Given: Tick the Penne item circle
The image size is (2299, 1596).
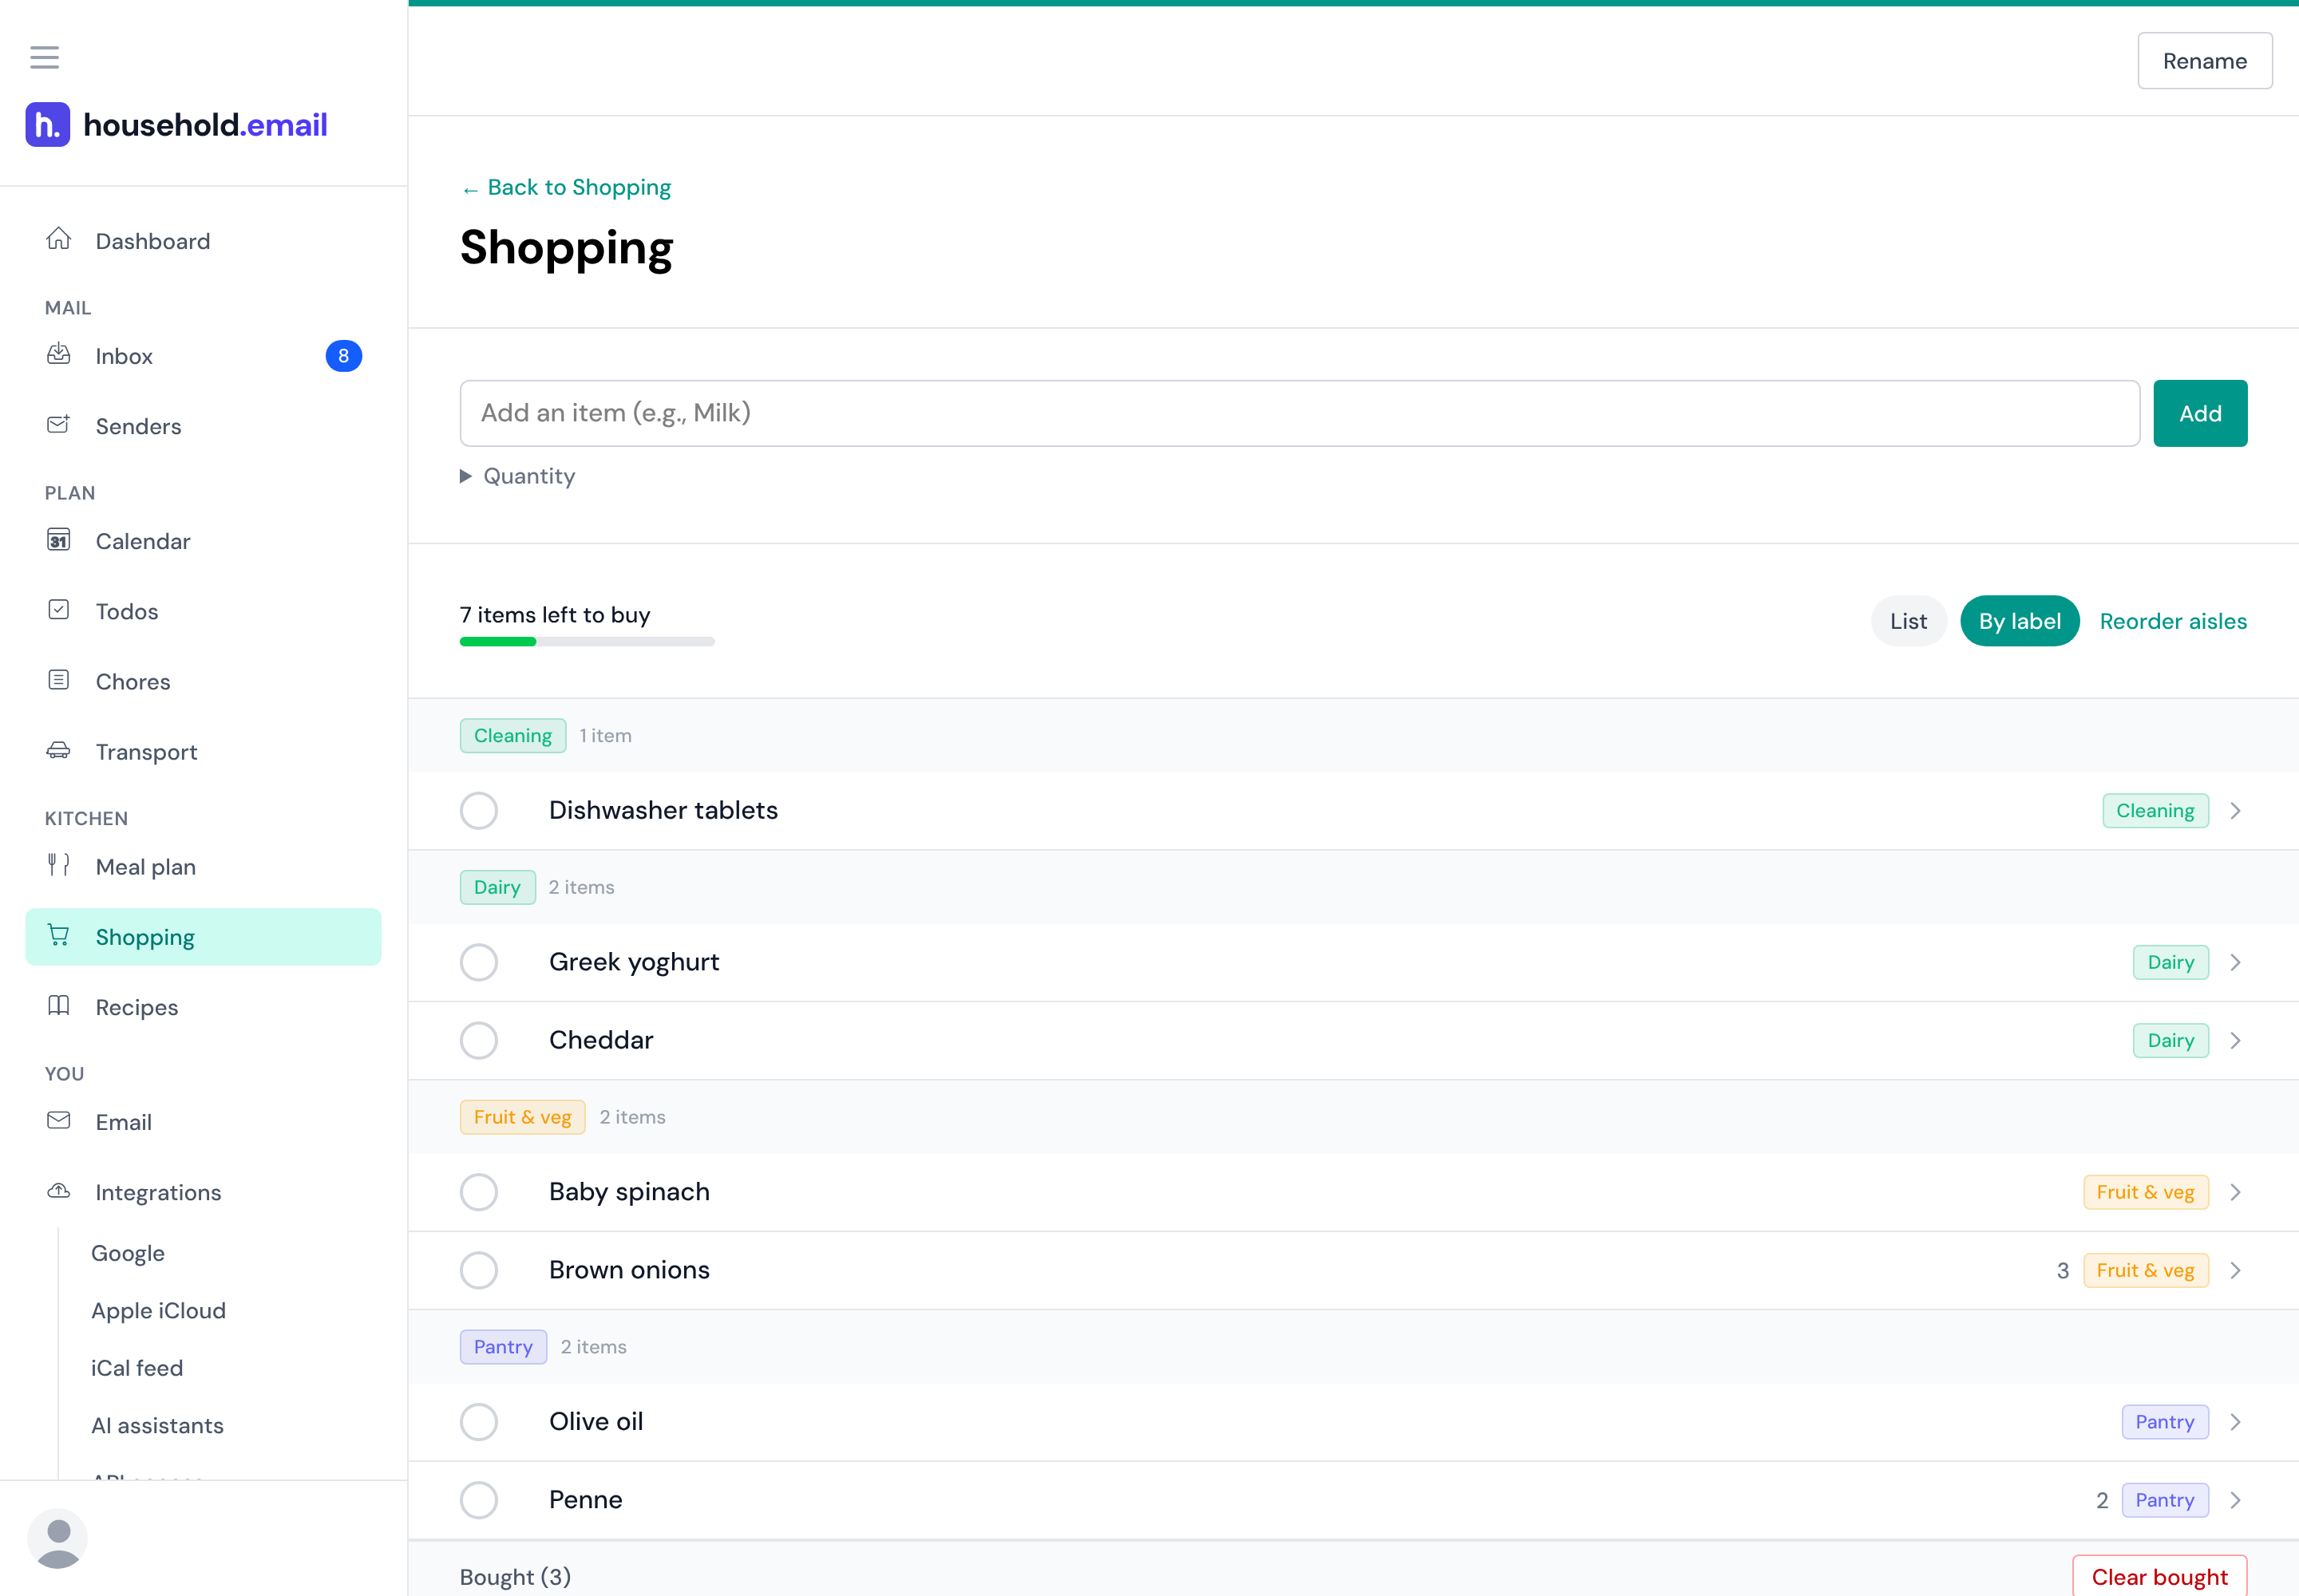Looking at the screenshot, I should pos(478,1500).
